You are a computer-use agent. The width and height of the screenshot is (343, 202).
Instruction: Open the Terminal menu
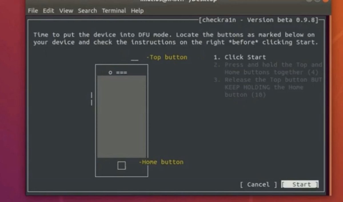tap(114, 11)
